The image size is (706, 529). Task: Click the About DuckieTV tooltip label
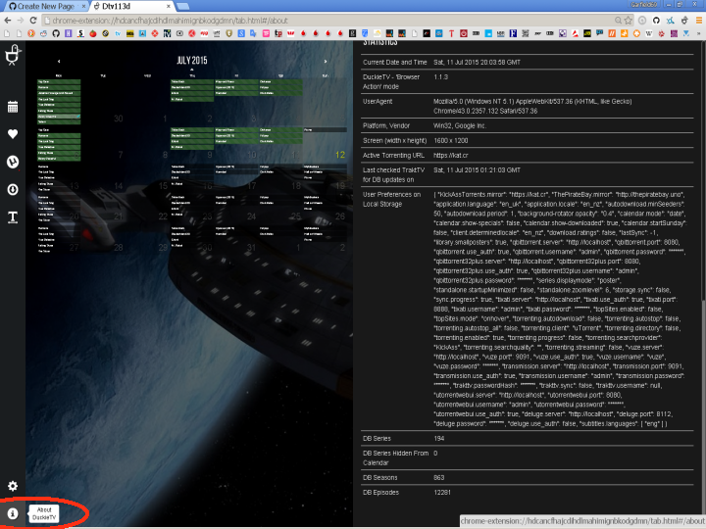click(44, 513)
